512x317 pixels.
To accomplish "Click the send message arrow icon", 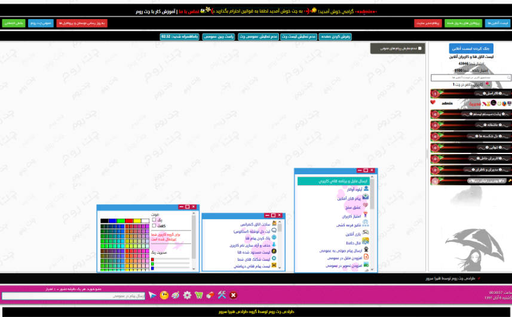I will (152, 295).
